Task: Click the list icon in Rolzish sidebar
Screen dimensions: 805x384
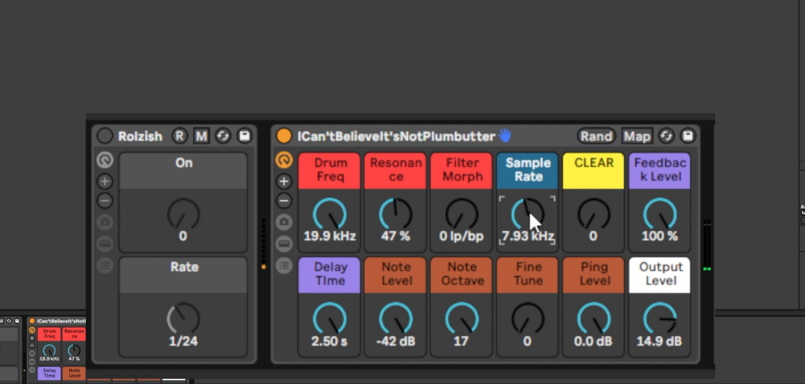Action: (105, 265)
